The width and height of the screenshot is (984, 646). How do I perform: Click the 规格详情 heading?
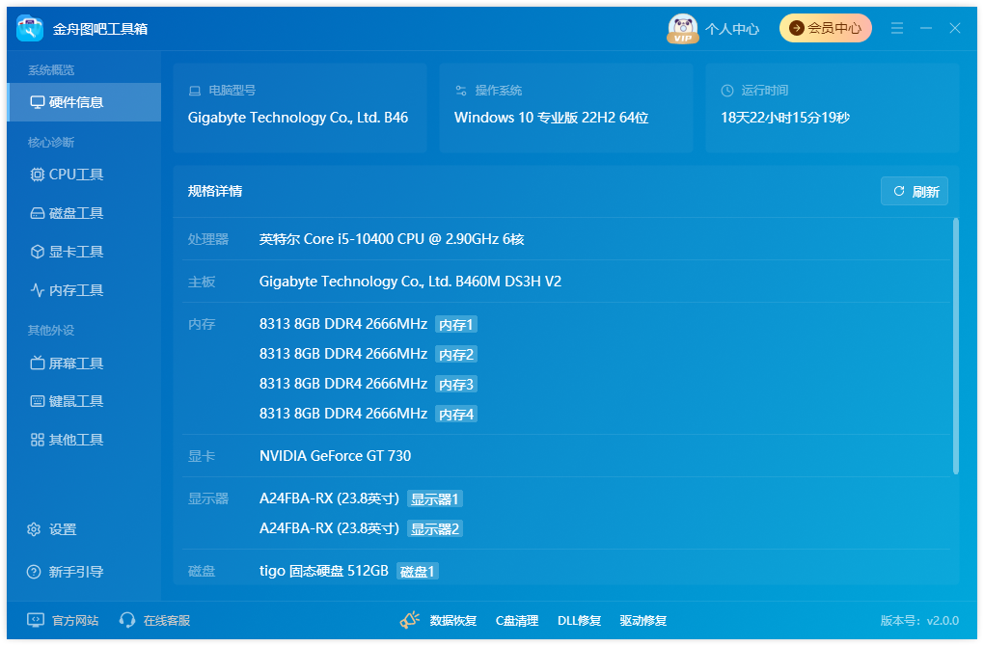(215, 191)
